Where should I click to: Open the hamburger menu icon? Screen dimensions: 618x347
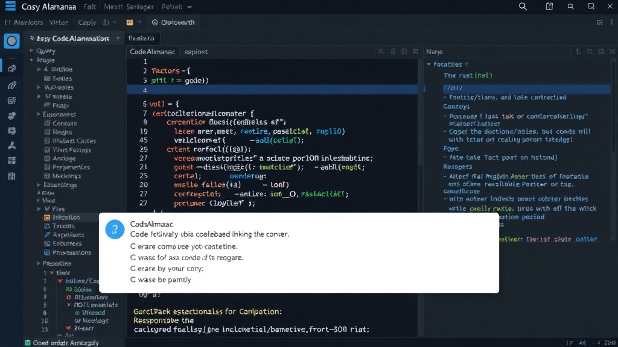pos(10,6)
